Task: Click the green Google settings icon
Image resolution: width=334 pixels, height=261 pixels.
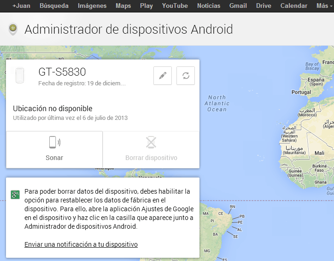Action: 15,194
